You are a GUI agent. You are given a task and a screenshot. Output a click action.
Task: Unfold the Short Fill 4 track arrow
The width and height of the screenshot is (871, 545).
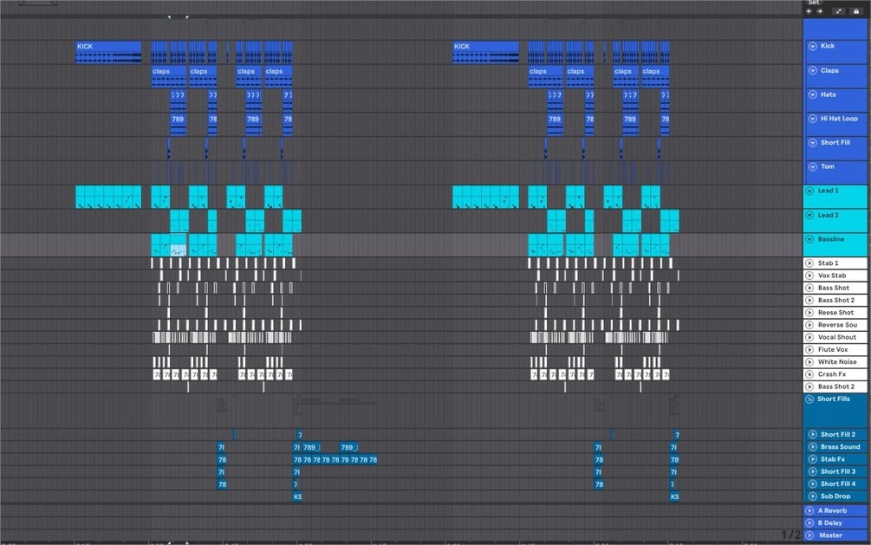point(813,483)
